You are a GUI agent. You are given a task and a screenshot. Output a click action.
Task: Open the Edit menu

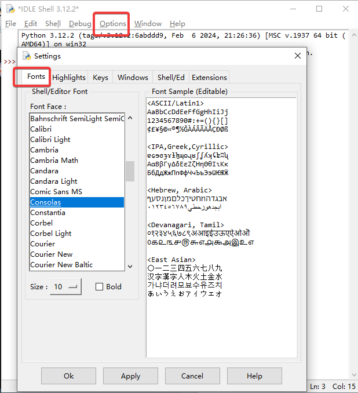[x=31, y=24]
